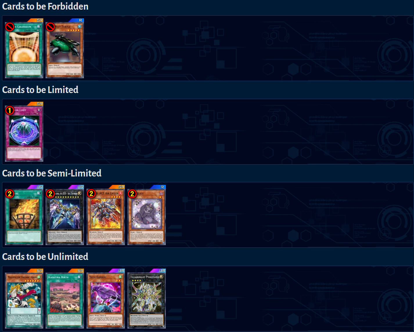
Task: Click the forbidden icon on Catapult Turtle
Action: pyautogui.click(x=51, y=27)
